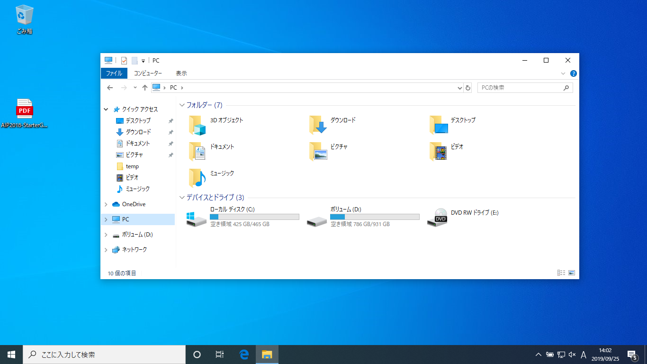647x364 pixels.
Task: Click the Properties icon in quick access toolbar
Action: 124,61
